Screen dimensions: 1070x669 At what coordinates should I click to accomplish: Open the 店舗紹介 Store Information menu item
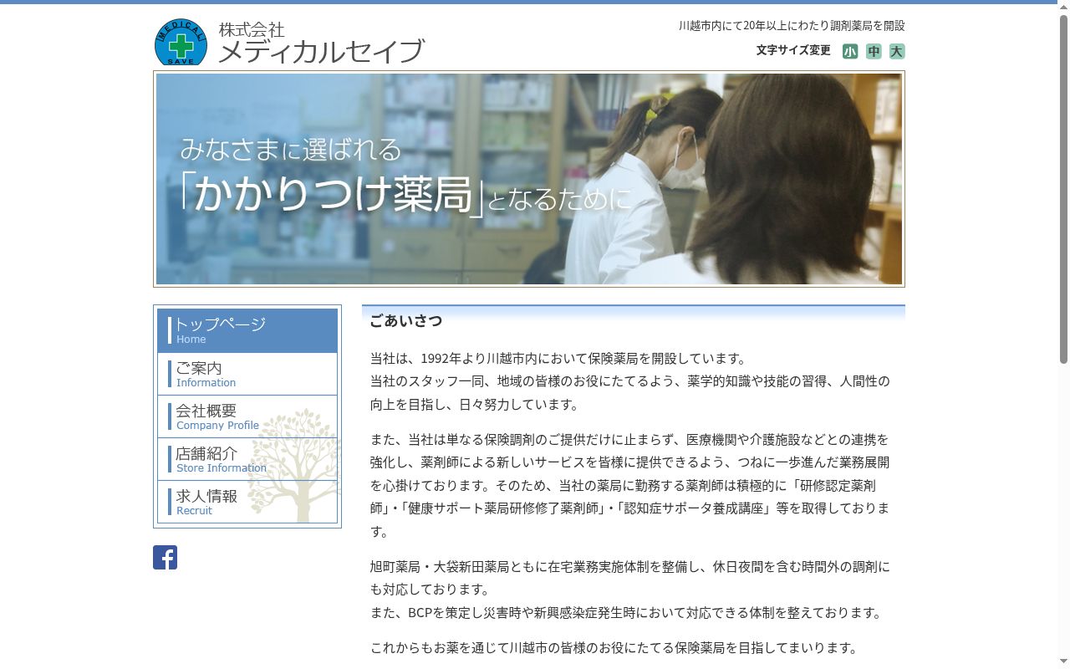coord(247,459)
